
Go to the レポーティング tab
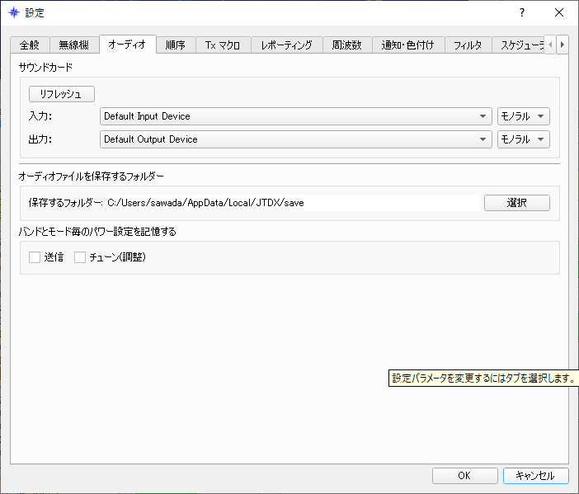(x=286, y=45)
